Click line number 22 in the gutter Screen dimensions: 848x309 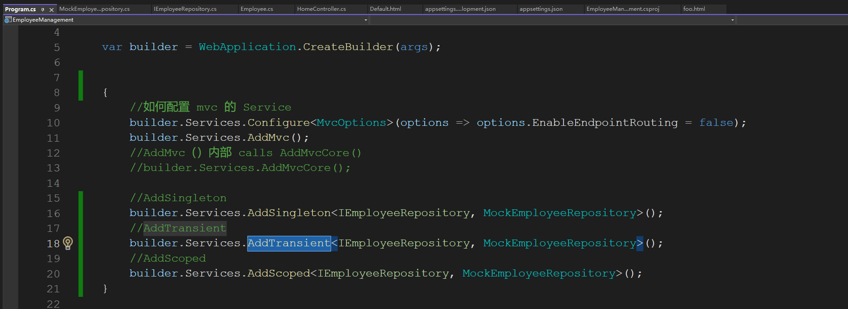coord(53,304)
